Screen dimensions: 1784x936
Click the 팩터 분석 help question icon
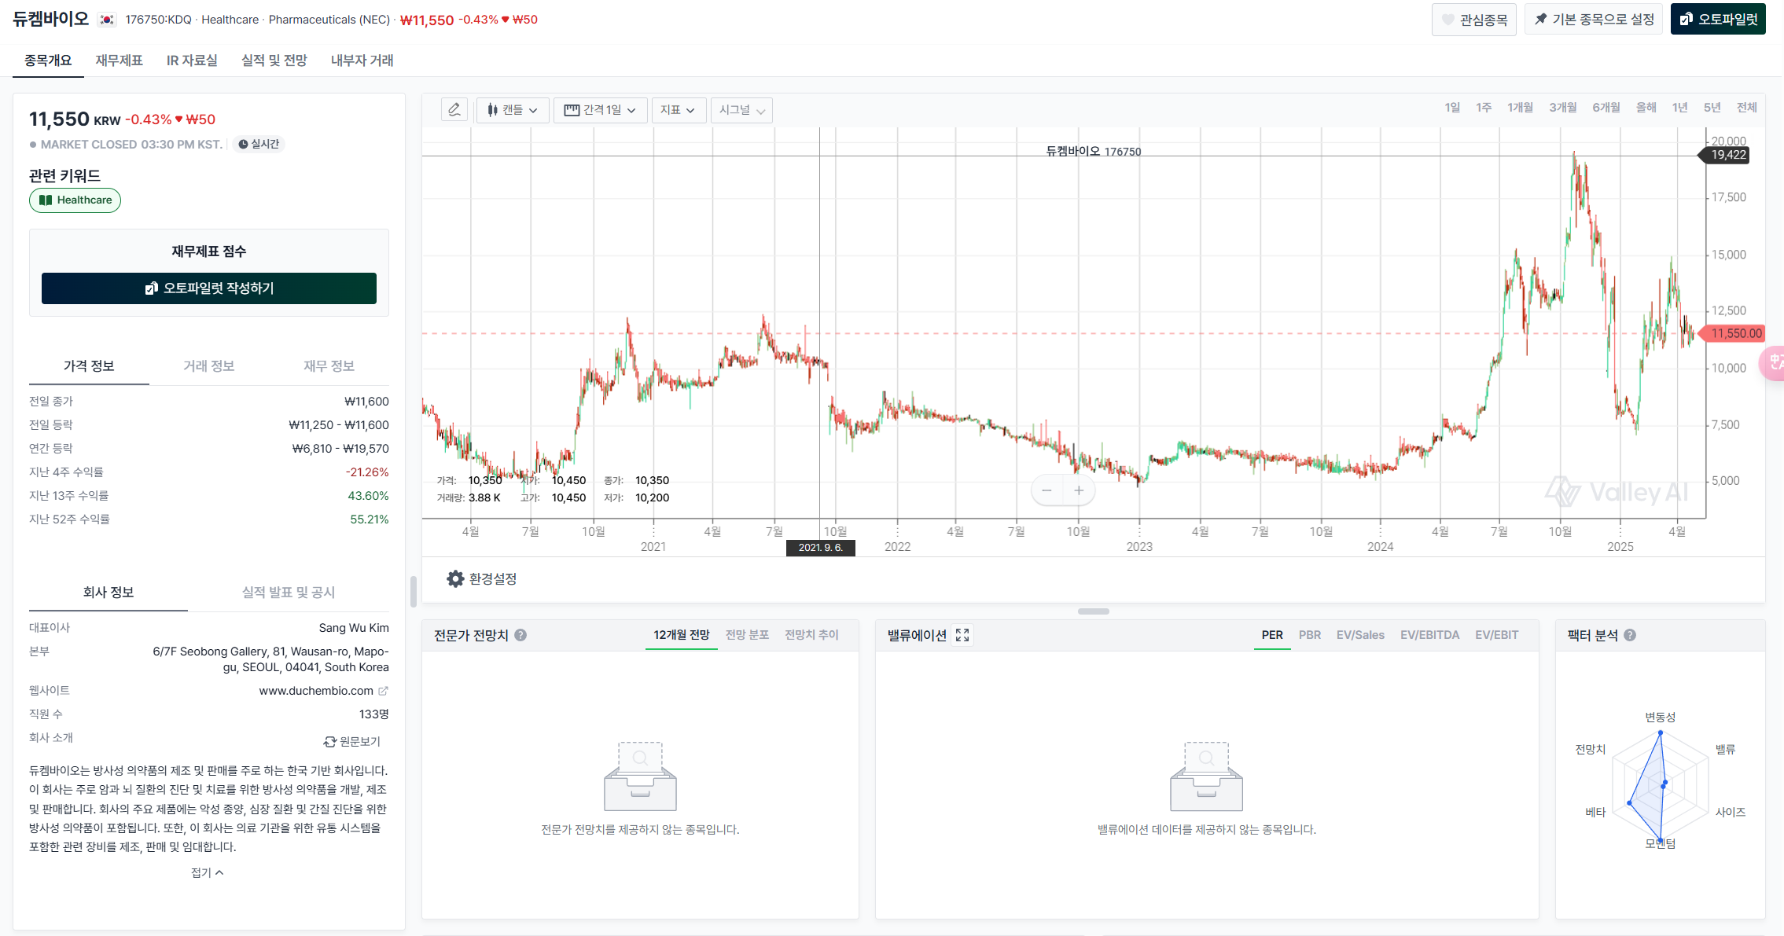(x=1630, y=635)
